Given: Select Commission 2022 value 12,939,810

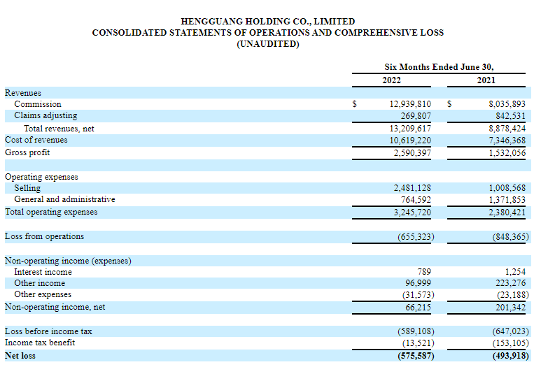Looking at the screenshot, I should click(x=410, y=104).
